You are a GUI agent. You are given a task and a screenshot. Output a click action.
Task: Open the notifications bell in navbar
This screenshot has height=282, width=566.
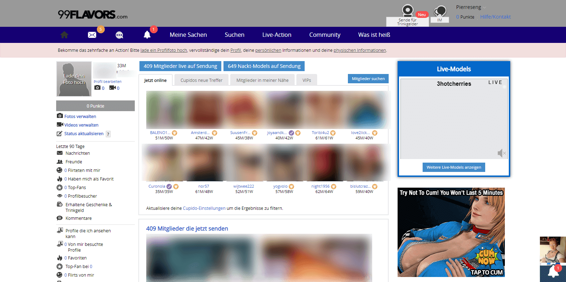147,35
